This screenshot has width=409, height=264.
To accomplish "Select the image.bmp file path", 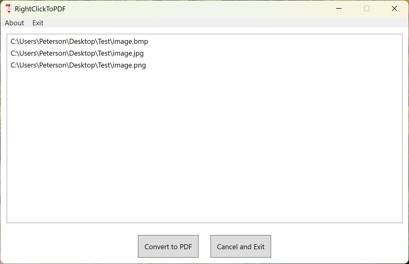I will coord(79,41).
